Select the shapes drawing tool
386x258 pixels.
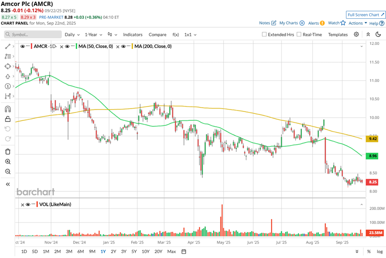click(x=7, y=66)
